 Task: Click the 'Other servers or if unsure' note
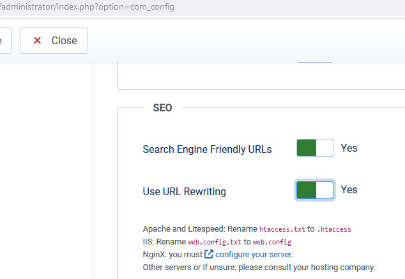tap(259, 267)
